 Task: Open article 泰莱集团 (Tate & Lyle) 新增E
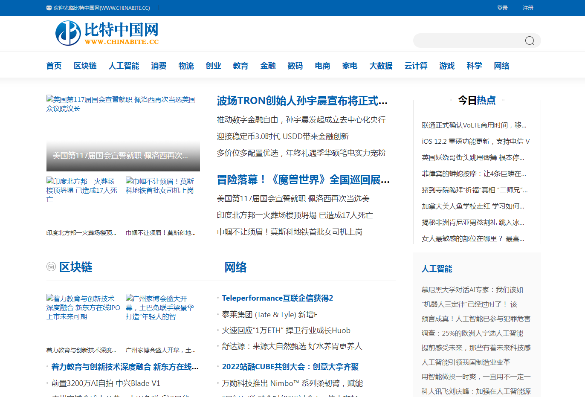click(x=270, y=315)
